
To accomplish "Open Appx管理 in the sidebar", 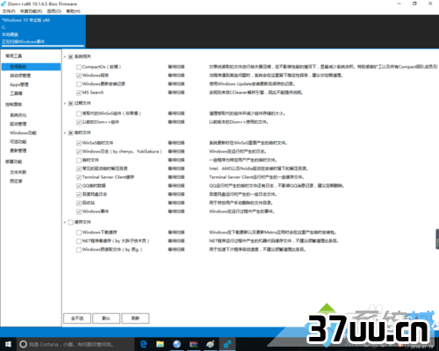I will pyautogui.click(x=19, y=84).
